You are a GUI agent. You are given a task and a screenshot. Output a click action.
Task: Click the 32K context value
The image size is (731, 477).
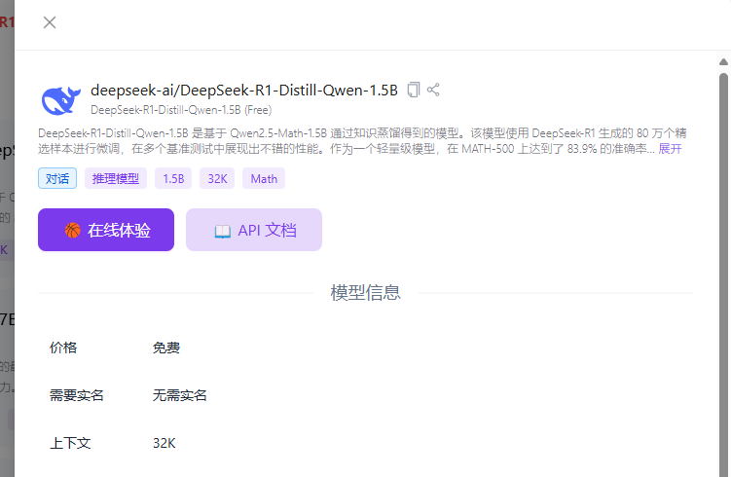coord(164,443)
